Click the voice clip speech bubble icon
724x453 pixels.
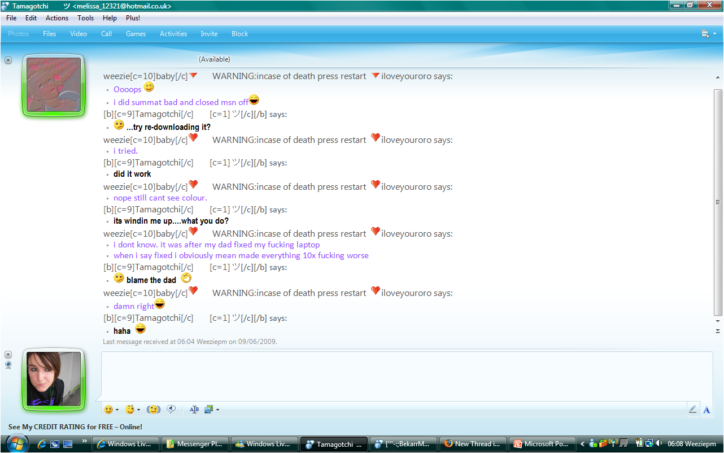(x=171, y=410)
